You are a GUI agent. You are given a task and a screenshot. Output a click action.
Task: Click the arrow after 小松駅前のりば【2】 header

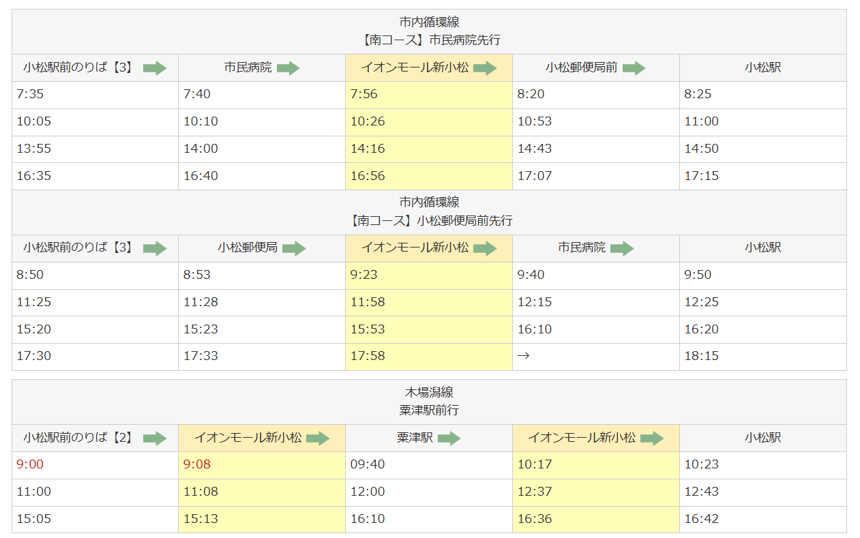click(155, 438)
